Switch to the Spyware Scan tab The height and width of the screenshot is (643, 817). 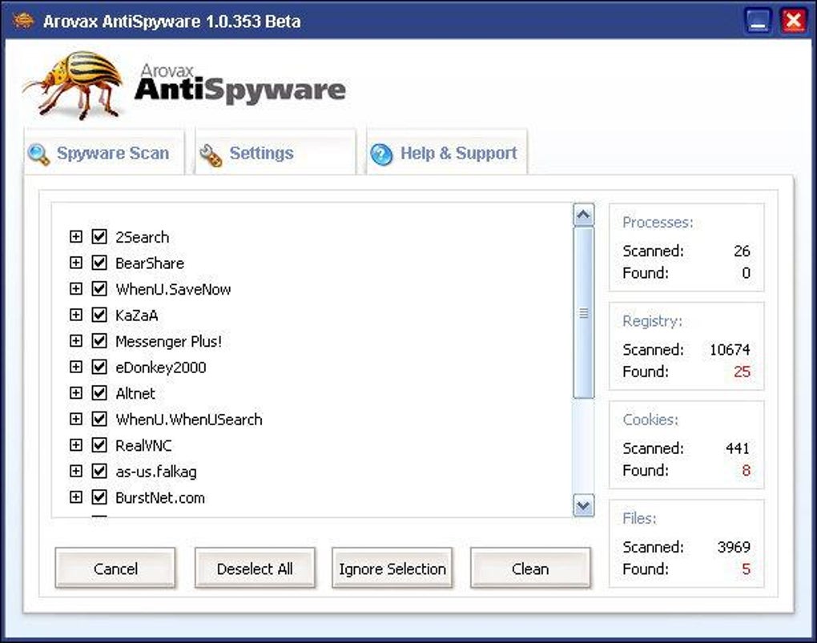(x=104, y=153)
